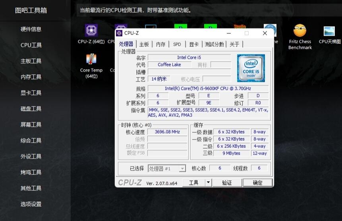The width and height of the screenshot is (342, 221).
Task: Select 硬件信息 in sidebar
Action: click(x=31, y=29)
